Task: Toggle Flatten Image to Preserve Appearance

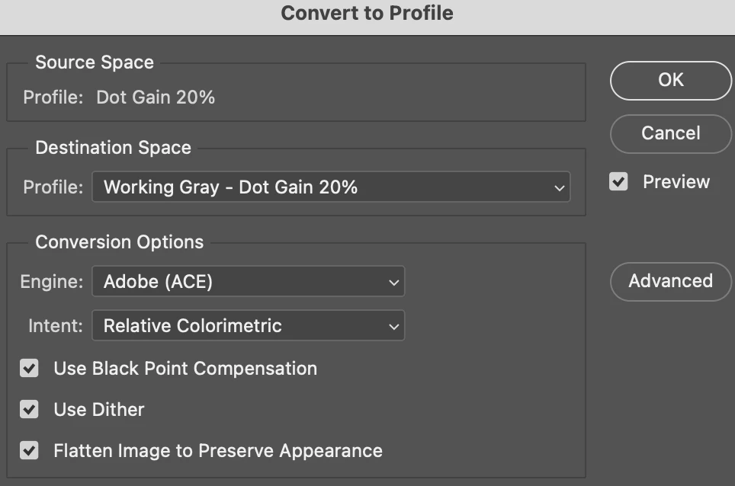Action: click(x=30, y=451)
